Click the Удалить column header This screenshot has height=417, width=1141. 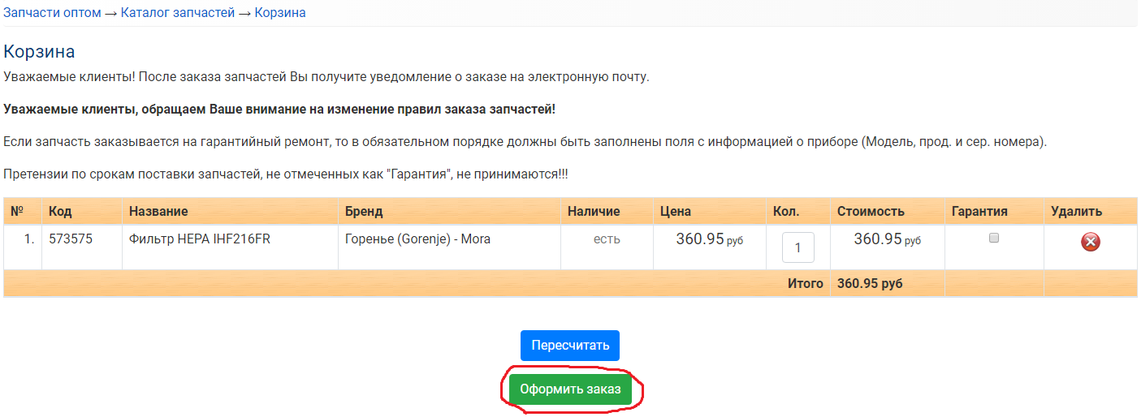(x=1076, y=211)
